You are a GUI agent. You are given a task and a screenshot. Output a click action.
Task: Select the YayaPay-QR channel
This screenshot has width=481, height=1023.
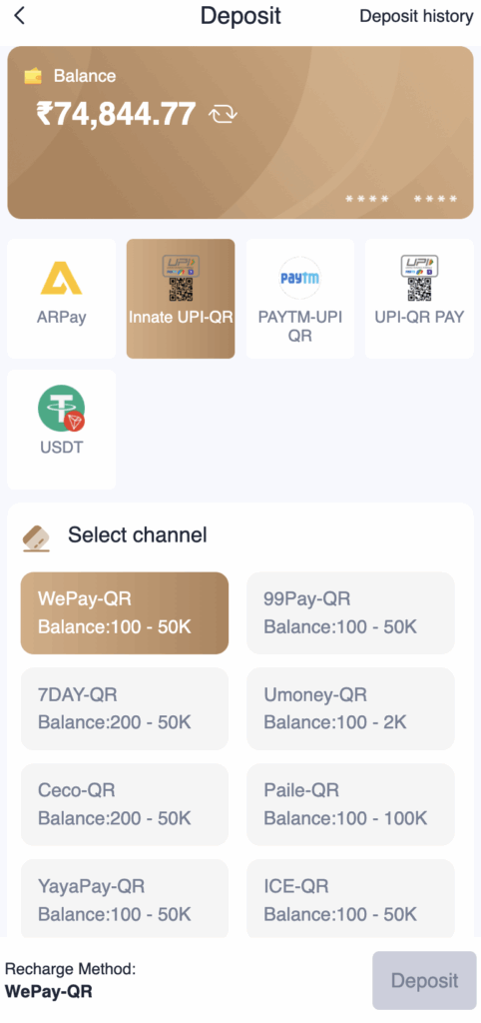tap(125, 899)
